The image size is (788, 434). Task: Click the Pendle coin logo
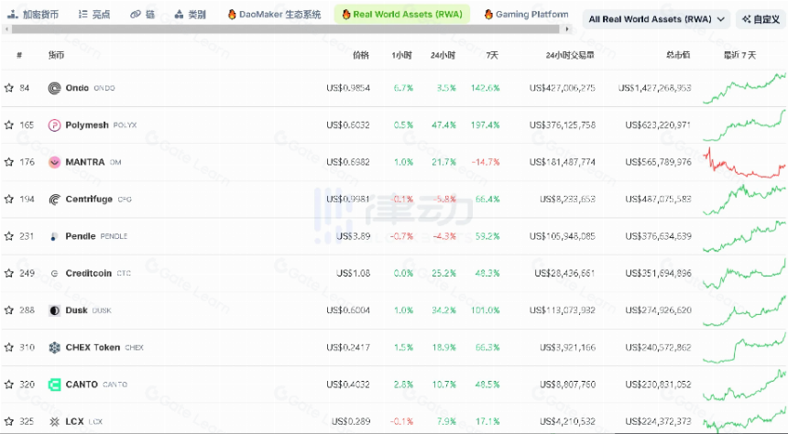coord(54,236)
